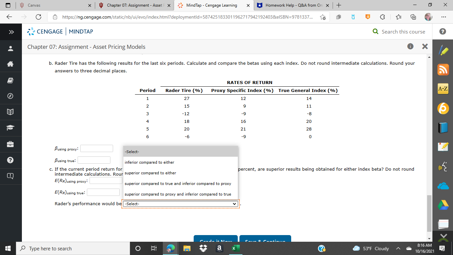The height and width of the screenshot is (255, 453).
Task: Open the orange circular app icon in the dock
Action: pyautogui.click(x=443, y=108)
